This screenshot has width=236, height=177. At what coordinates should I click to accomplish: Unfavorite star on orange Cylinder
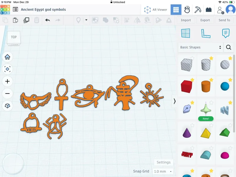point(211,80)
